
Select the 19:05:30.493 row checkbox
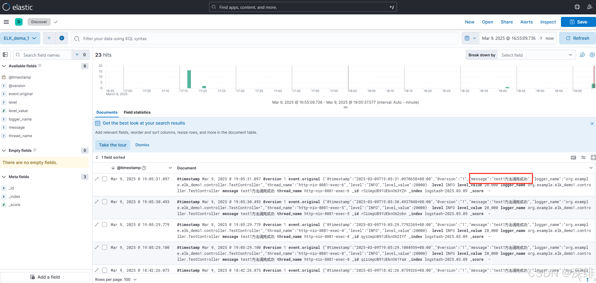coord(105,202)
